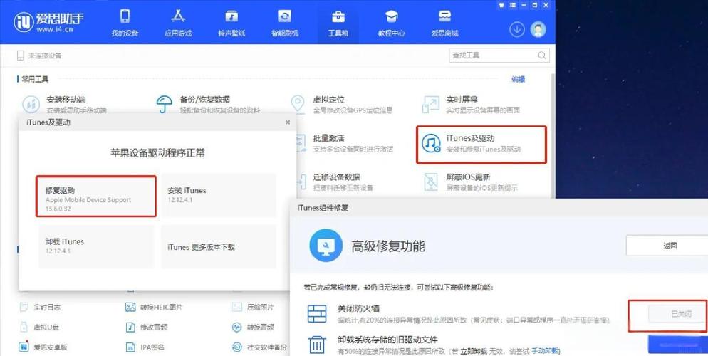Go to 智能刷机 tab

point(284,23)
